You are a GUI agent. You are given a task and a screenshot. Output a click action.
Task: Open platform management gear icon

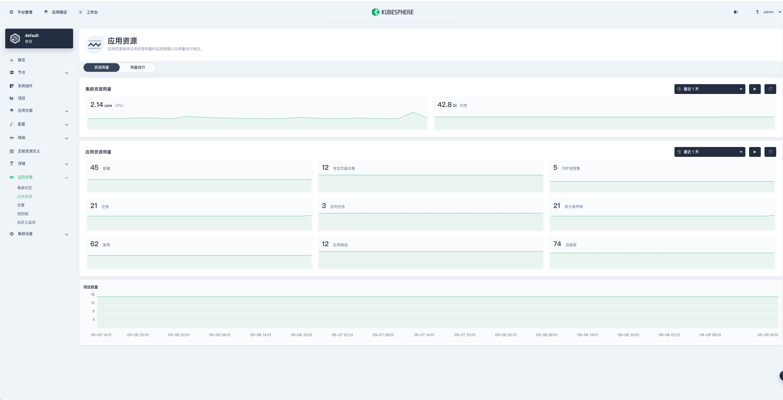pos(11,12)
